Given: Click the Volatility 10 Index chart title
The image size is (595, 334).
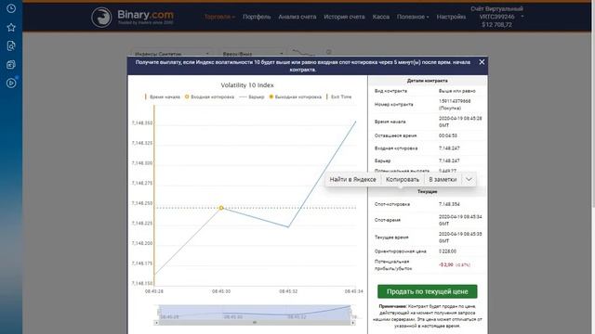Looking at the screenshot, I should (x=247, y=85).
